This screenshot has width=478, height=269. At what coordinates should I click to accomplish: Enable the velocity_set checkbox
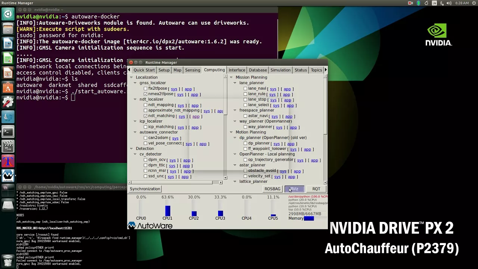pos(245,176)
